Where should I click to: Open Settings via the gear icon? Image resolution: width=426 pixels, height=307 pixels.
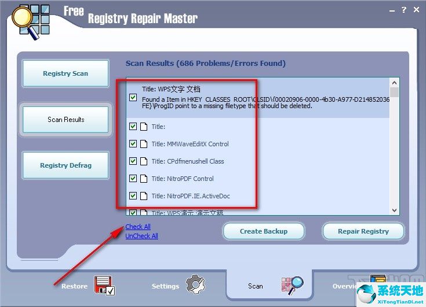[x=195, y=284]
